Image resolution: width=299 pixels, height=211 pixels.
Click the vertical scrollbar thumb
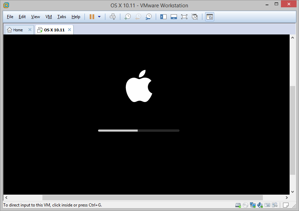click(x=292, y=130)
